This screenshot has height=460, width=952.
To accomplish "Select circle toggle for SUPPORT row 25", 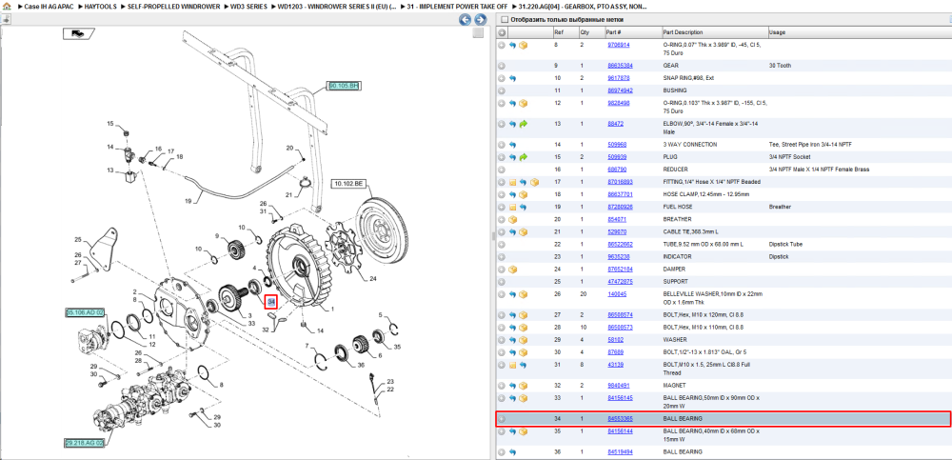I will (502, 282).
